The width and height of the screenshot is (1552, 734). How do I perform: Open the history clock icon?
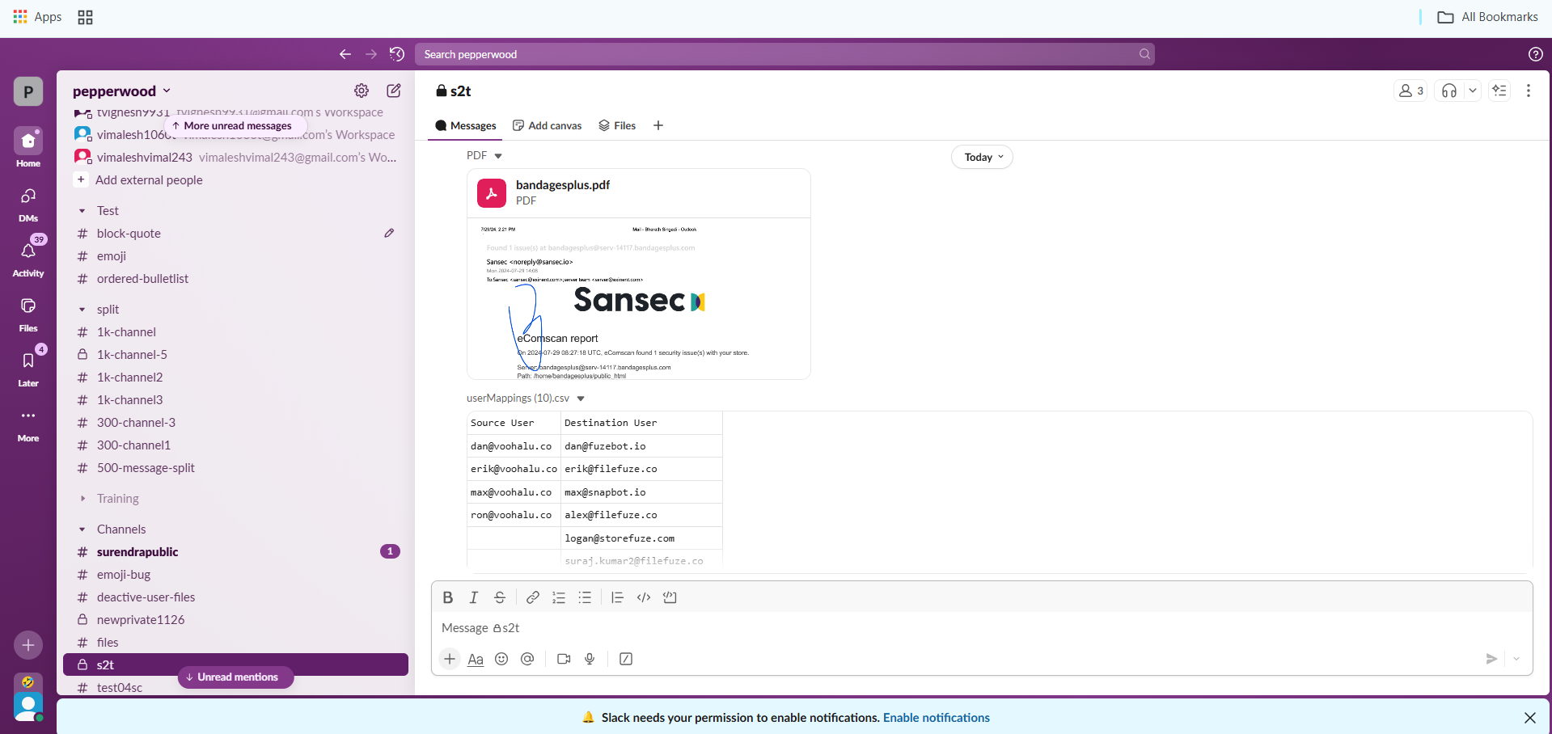pyautogui.click(x=396, y=54)
